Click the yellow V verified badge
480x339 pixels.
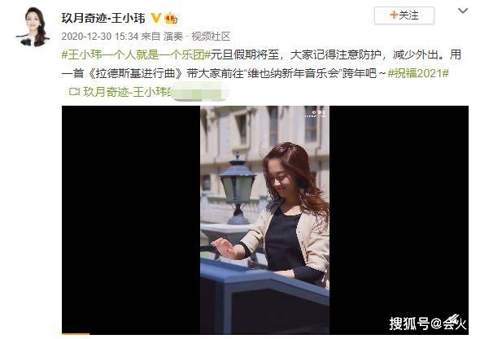click(x=156, y=18)
